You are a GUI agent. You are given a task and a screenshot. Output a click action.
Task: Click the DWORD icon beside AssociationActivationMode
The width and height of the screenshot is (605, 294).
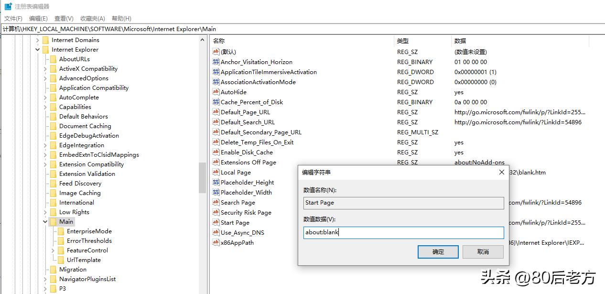click(x=216, y=82)
